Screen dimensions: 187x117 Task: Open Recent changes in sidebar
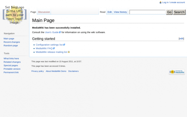click(x=12, y=42)
